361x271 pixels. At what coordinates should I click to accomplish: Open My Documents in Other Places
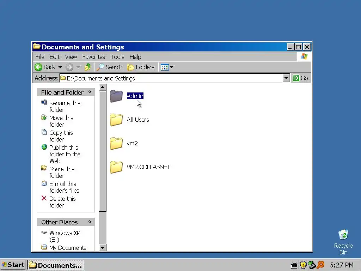(x=68, y=247)
